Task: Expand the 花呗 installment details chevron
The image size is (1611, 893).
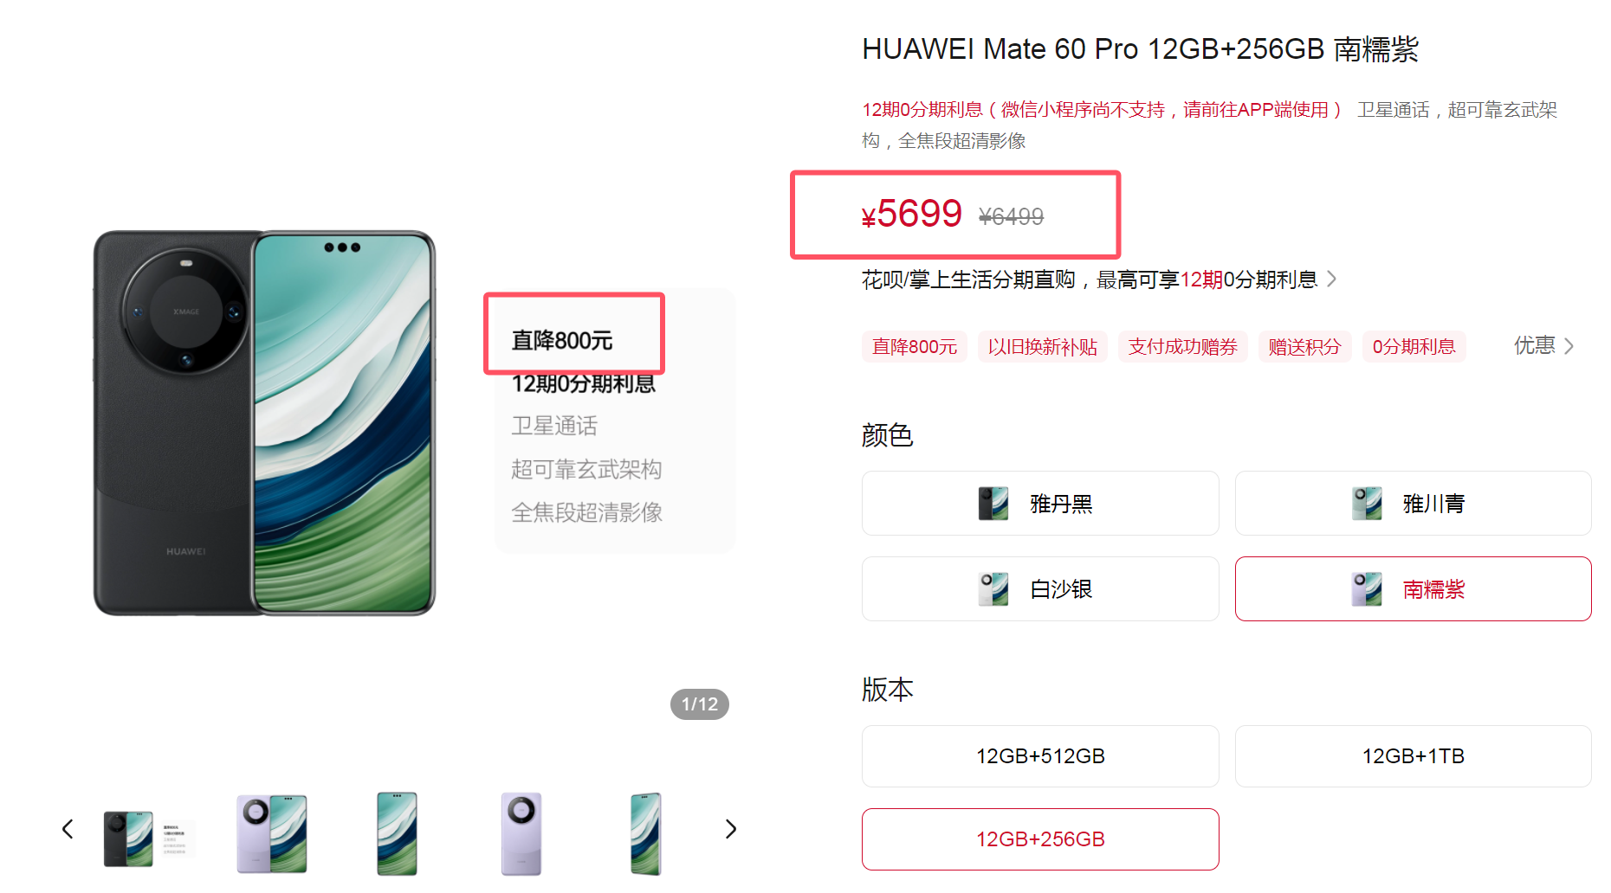Action: [1332, 279]
